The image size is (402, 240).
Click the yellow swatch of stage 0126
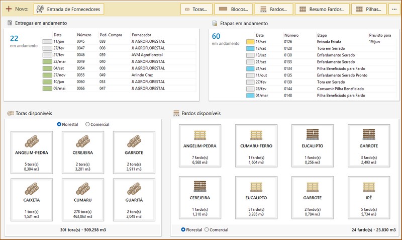(x=250, y=42)
